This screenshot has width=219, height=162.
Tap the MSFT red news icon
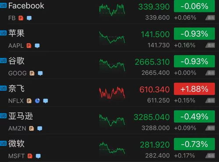30,156
